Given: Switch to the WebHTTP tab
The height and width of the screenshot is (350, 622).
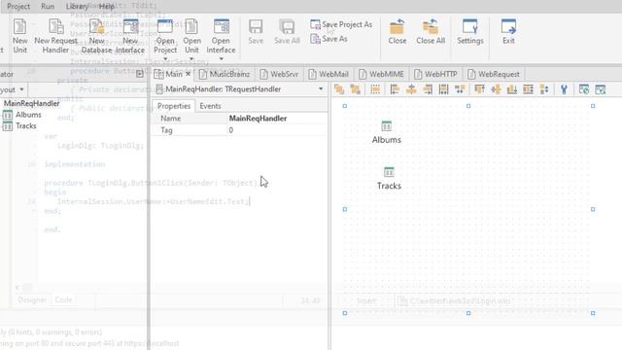Looking at the screenshot, I should pos(435,74).
